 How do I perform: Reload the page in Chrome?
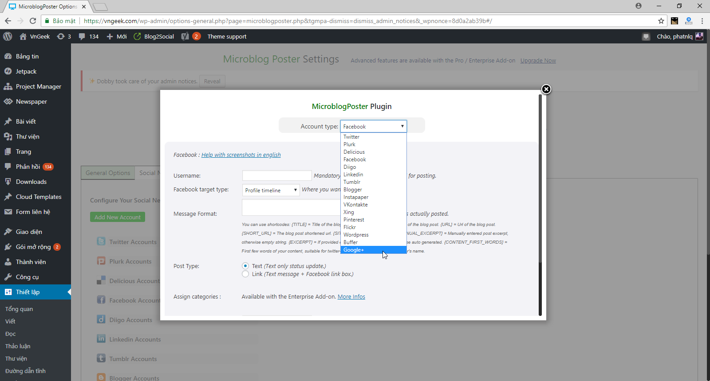(33, 21)
